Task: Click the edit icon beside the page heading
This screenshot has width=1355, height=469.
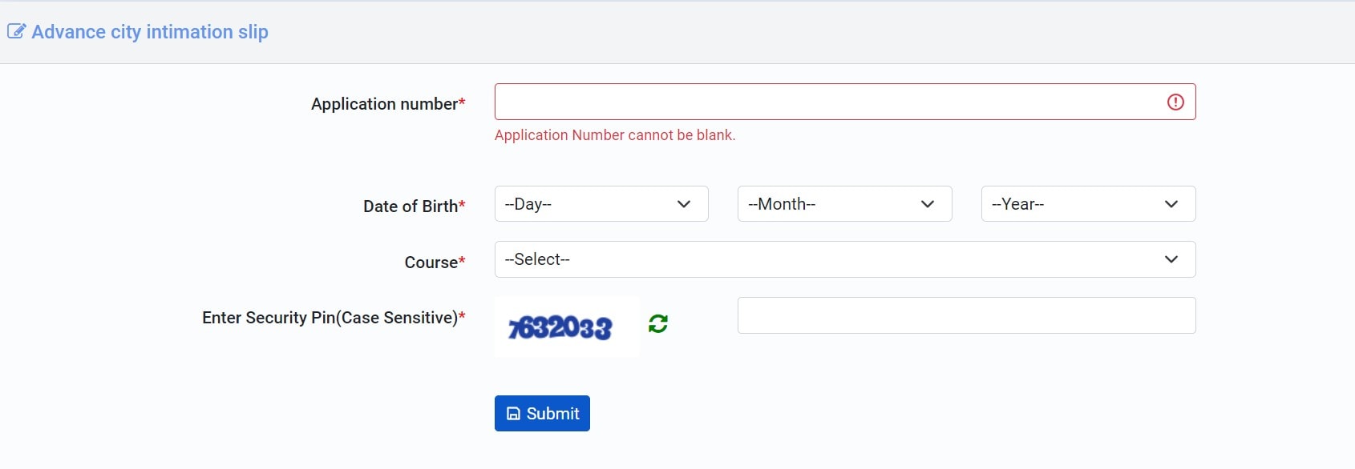Action: 16,32
